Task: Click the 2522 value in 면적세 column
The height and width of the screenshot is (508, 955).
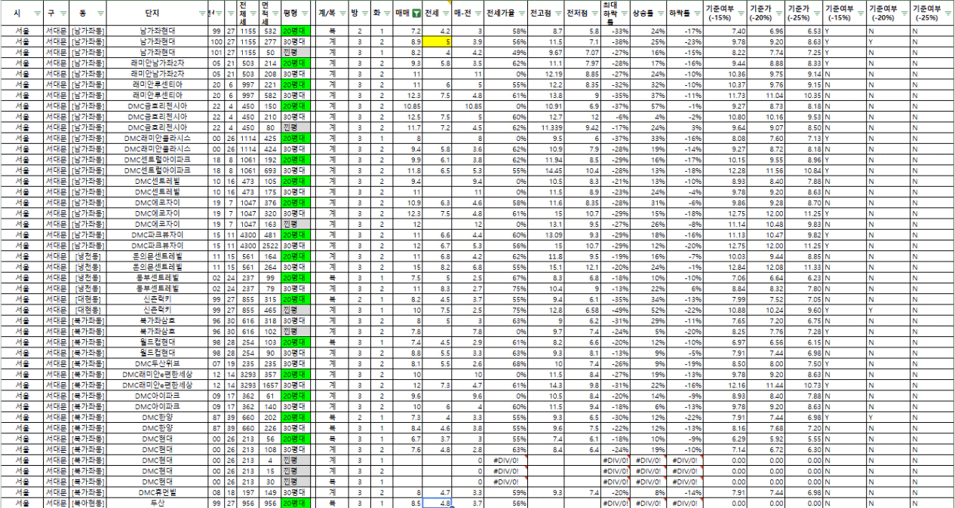Action: 269,246
